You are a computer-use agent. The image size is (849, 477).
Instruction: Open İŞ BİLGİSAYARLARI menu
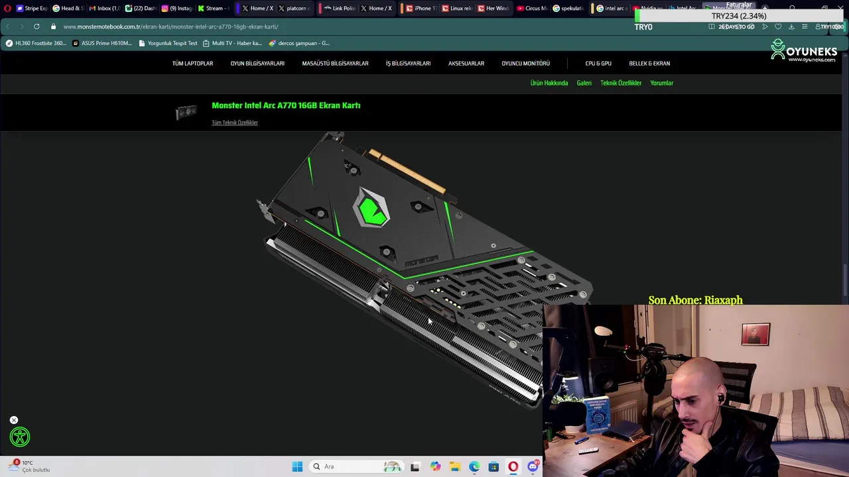pos(408,64)
